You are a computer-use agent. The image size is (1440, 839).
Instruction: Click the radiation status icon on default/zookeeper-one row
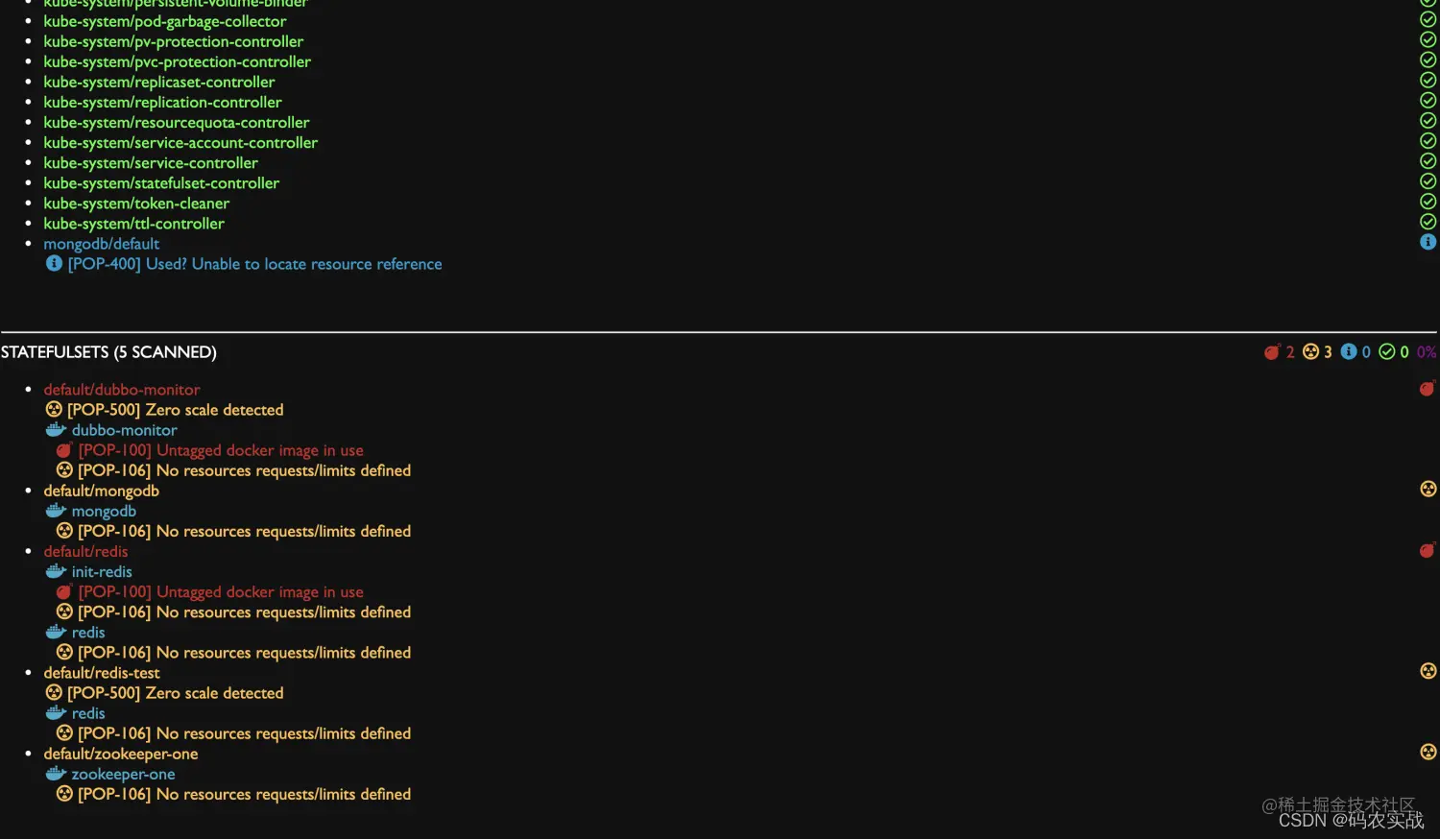[x=1428, y=752]
